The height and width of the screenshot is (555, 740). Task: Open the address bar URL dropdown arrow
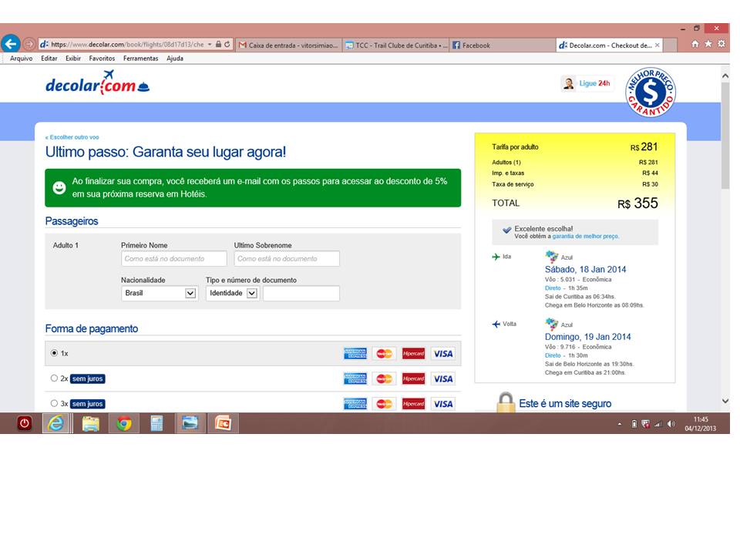pyautogui.click(x=210, y=45)
